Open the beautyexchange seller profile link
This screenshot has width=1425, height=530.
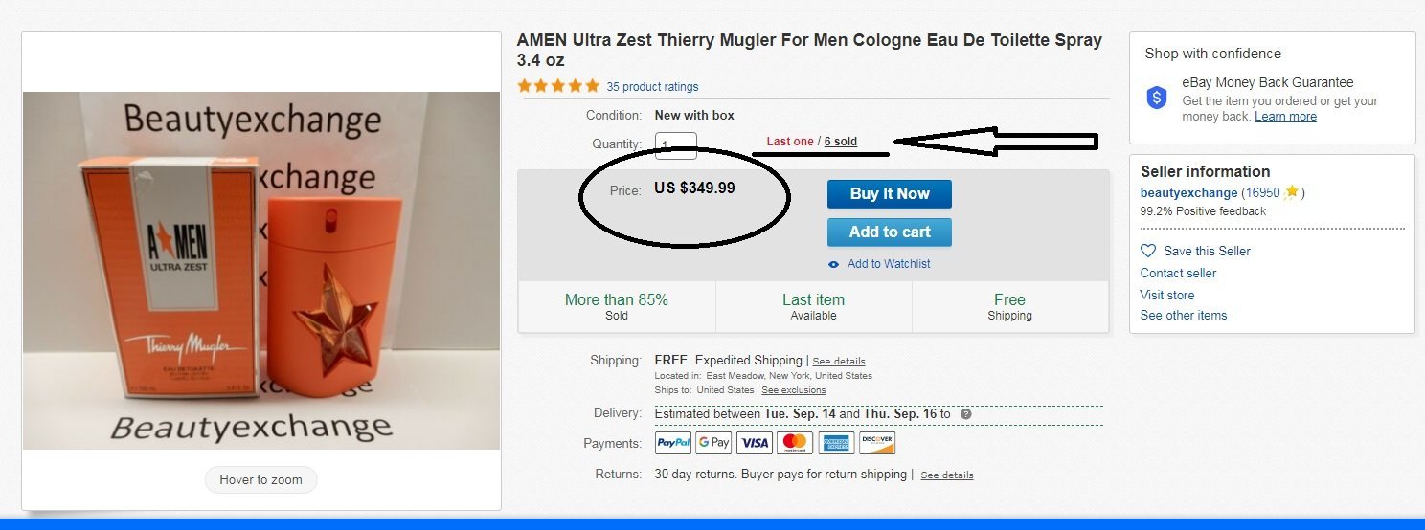[x=1188, y=192]
